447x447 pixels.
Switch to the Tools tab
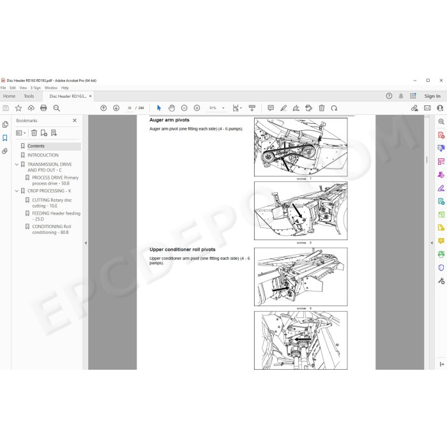(29, 96)
